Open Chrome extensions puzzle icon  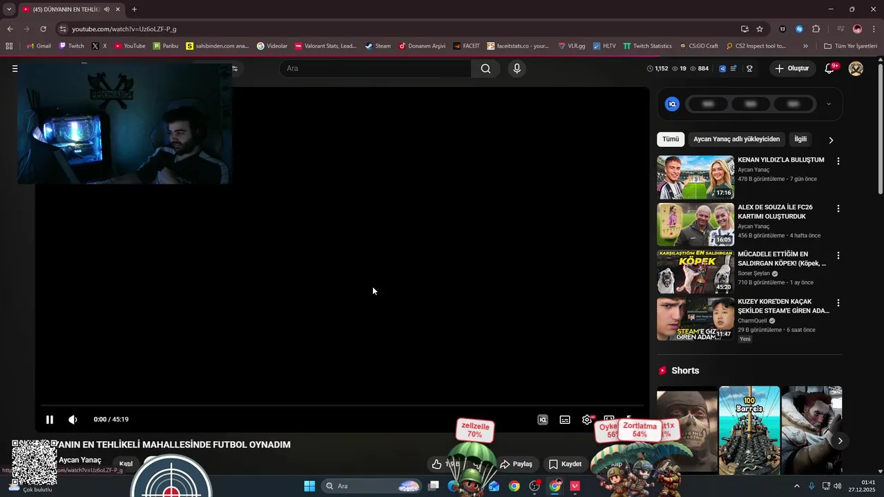(816, 29)
